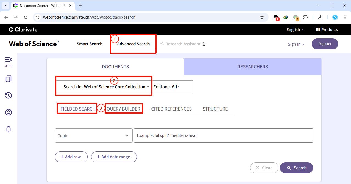Image resolution: width=351 pixels, height=184 pixels.
Task: Open the Sign In dropdown
Action: [x=296, y=44]
